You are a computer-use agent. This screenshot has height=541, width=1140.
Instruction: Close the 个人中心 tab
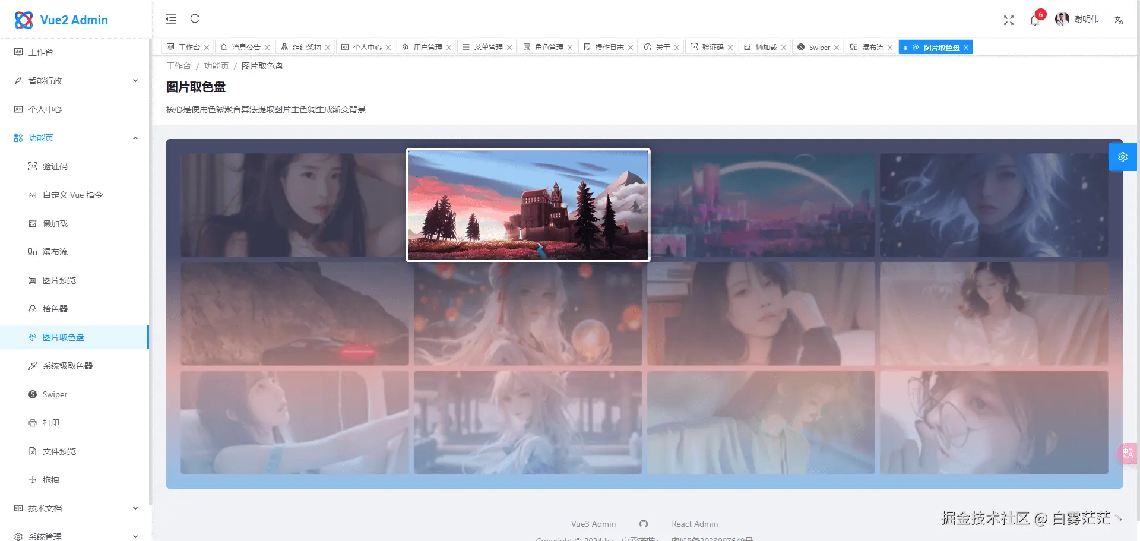[x=388, y=48]
